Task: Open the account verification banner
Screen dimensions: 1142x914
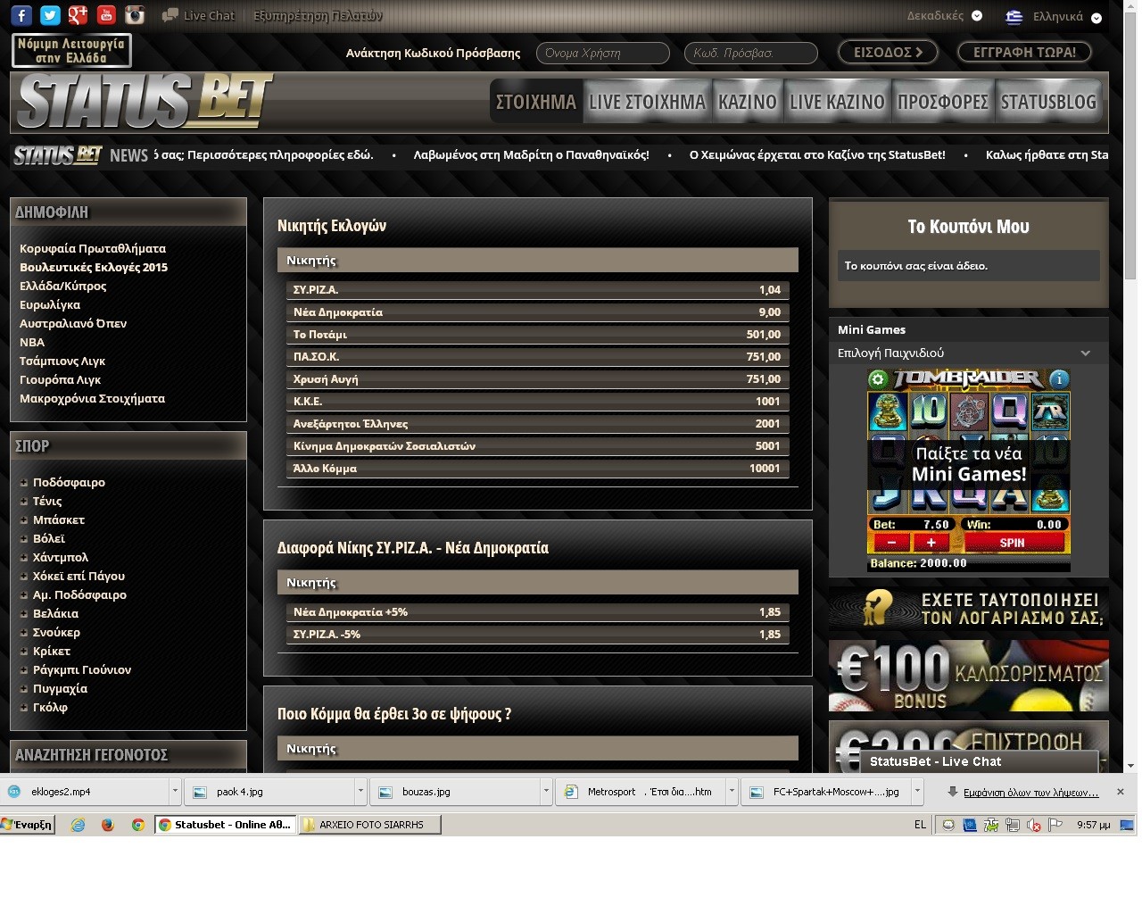Action: (968, 608)
